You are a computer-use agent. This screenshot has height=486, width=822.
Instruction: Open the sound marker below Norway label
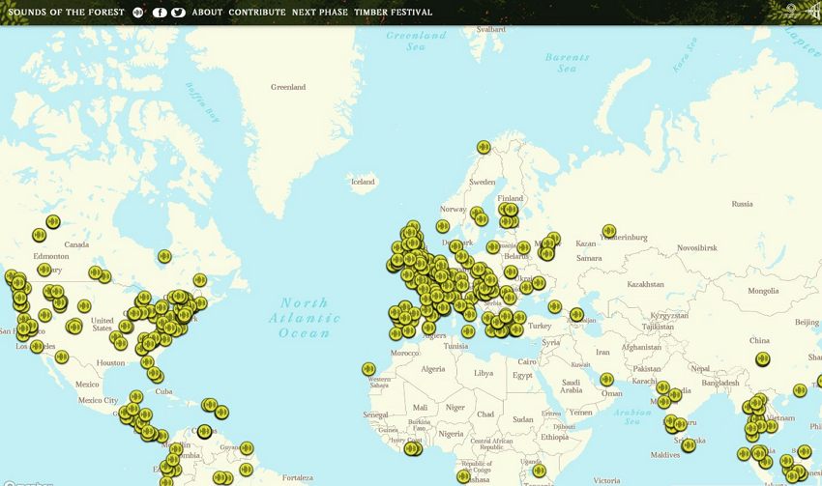click(443, 226)
